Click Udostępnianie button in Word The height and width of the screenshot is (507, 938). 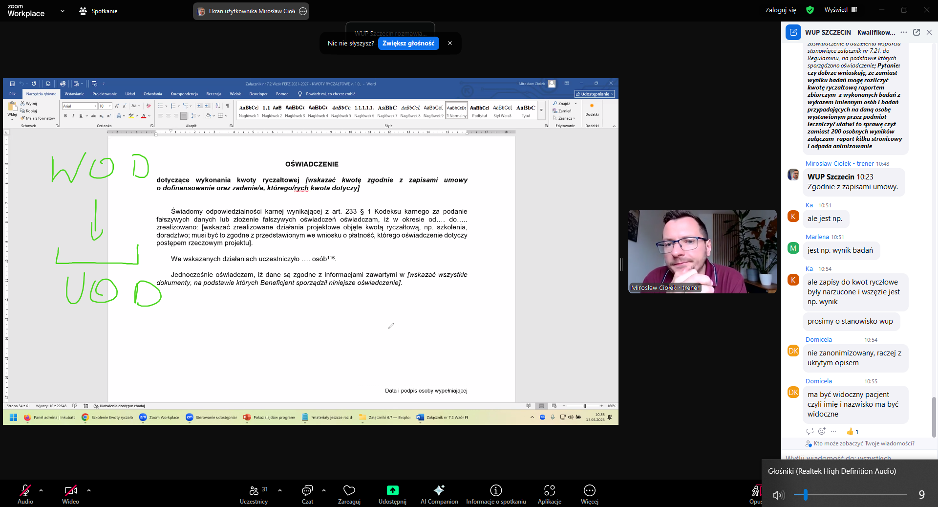click(595, 94)
